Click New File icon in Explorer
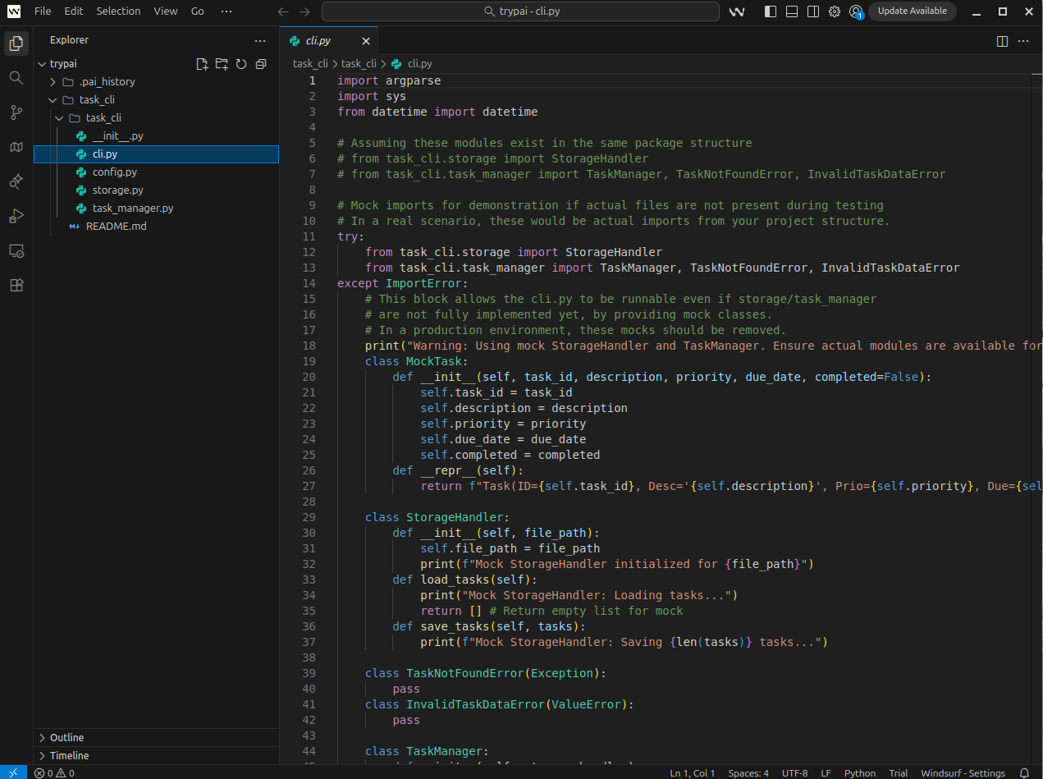This screenshot has width=1043, height=779. [202, 64]
